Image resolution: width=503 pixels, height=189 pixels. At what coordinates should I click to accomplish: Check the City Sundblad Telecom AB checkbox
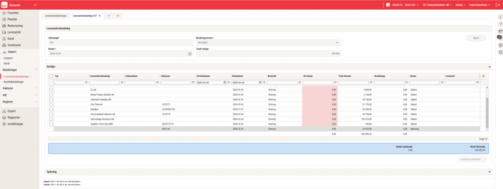click(51, 114)
